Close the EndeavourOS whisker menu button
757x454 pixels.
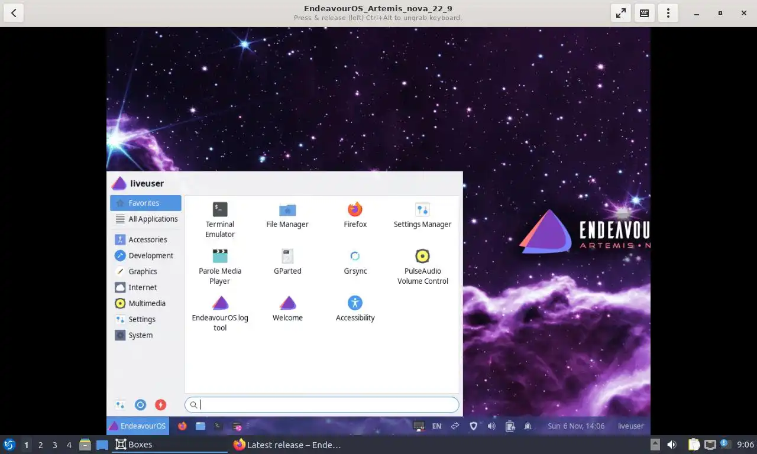(138, 426)
